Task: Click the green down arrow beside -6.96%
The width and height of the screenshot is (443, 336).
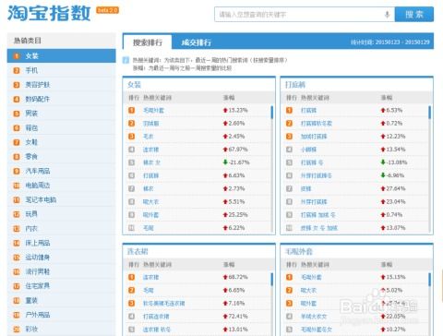Action: tap(383, 175)
